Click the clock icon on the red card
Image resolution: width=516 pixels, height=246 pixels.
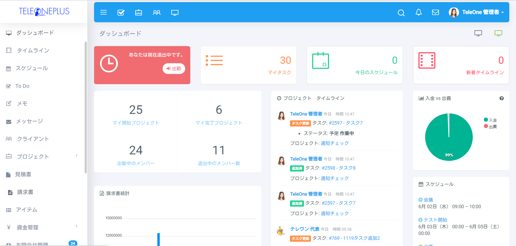tap(109, 64)
